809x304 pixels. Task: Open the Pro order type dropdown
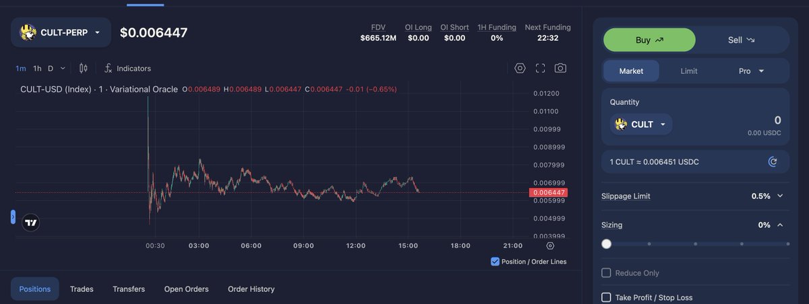click(752, 71)
